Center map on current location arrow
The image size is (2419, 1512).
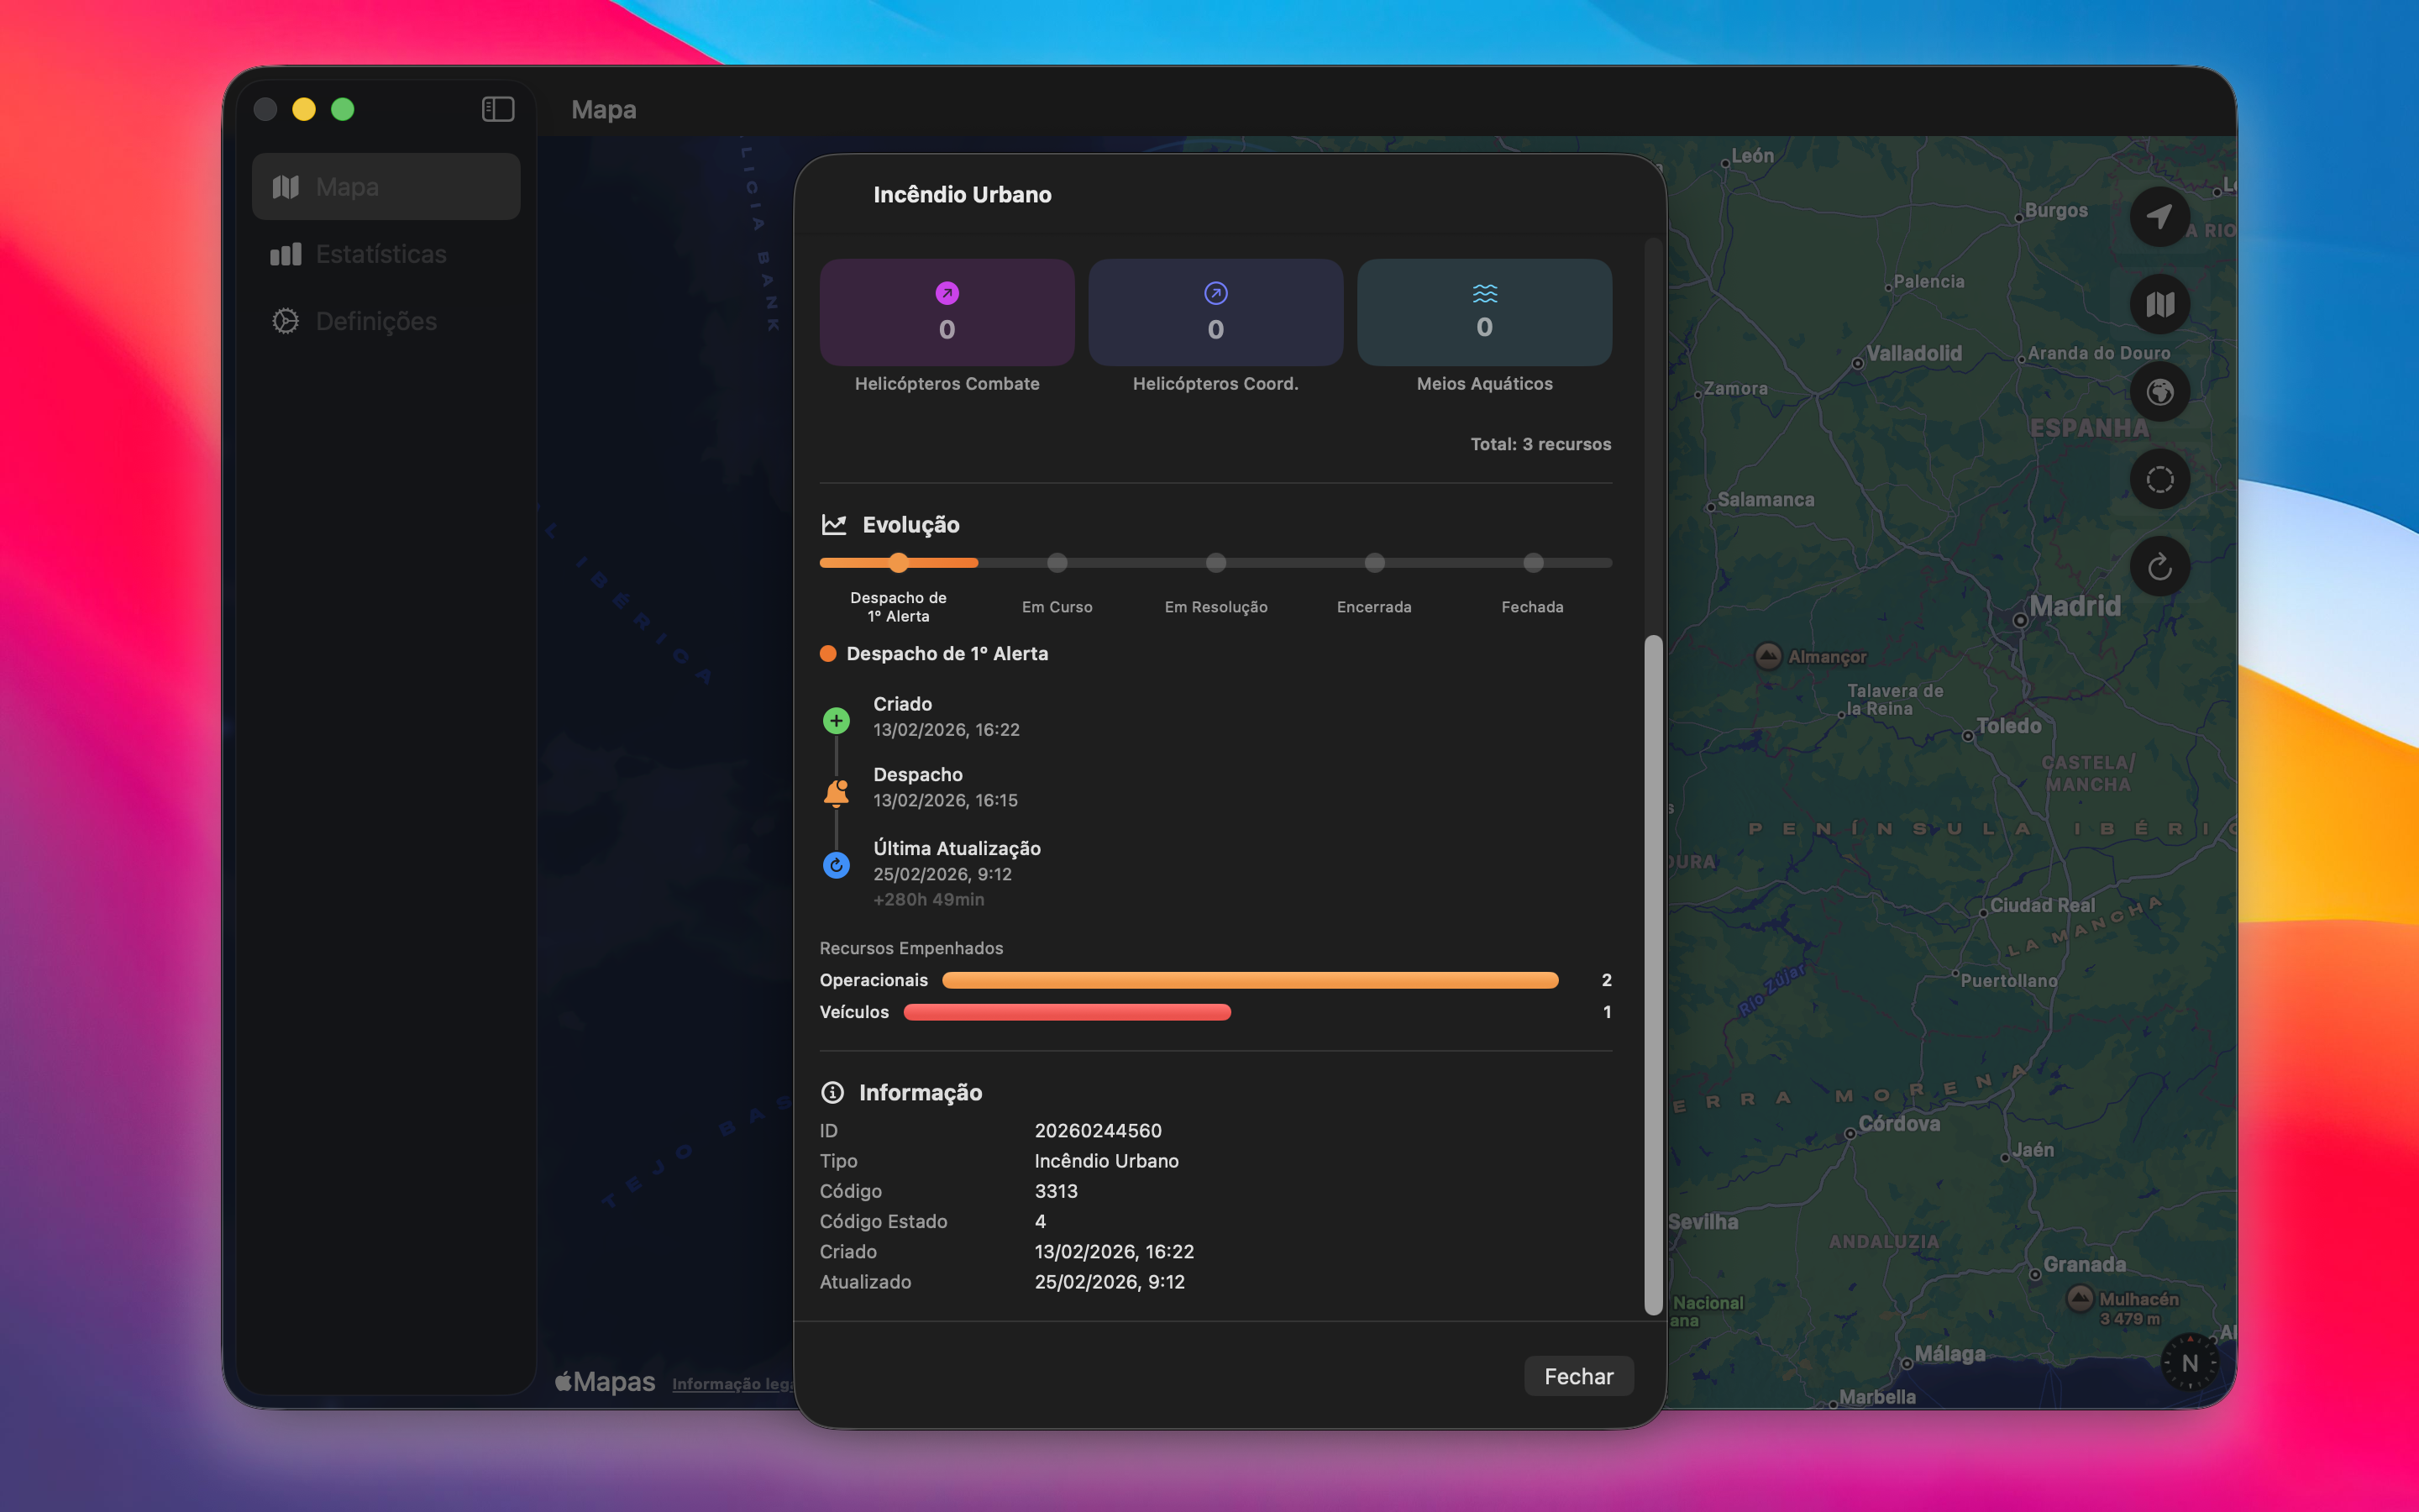pos(2159,216)
